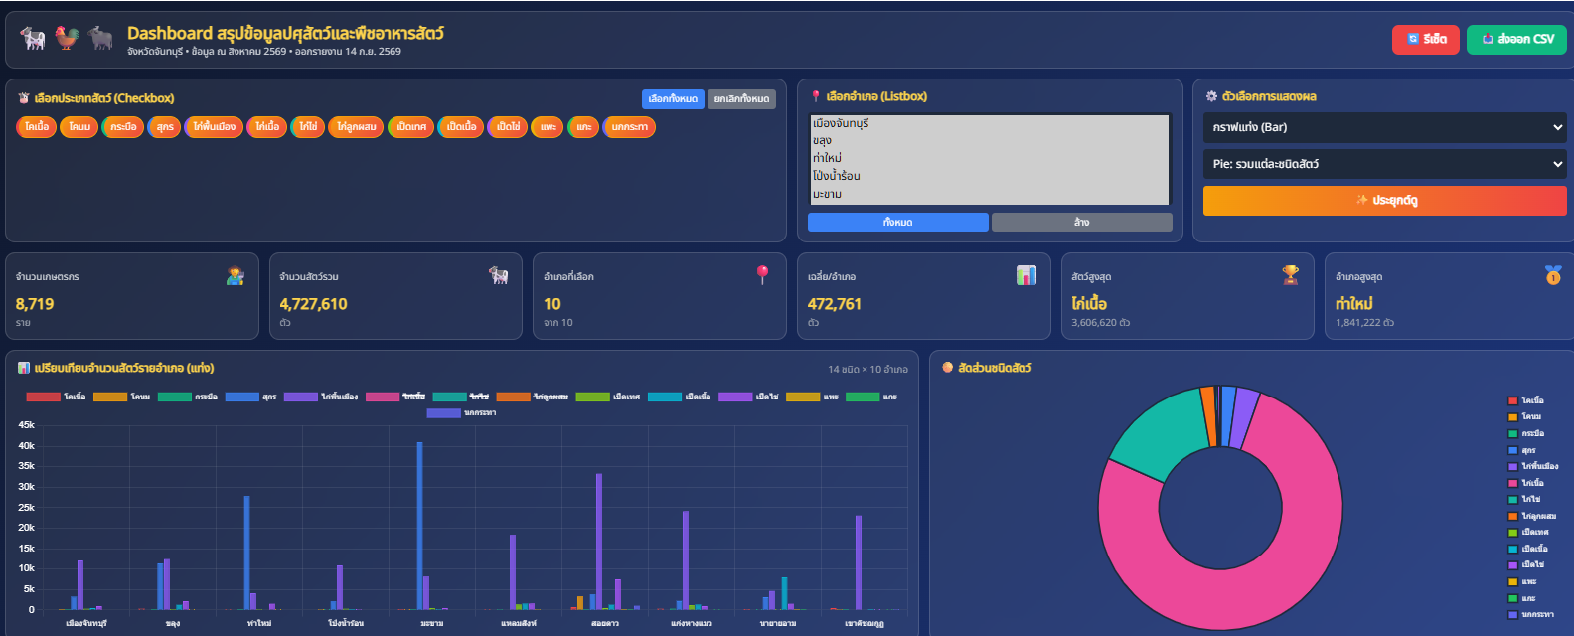1574x636 pixels.
Task: Click the rooster icon in the header
Action: [67, 39]
